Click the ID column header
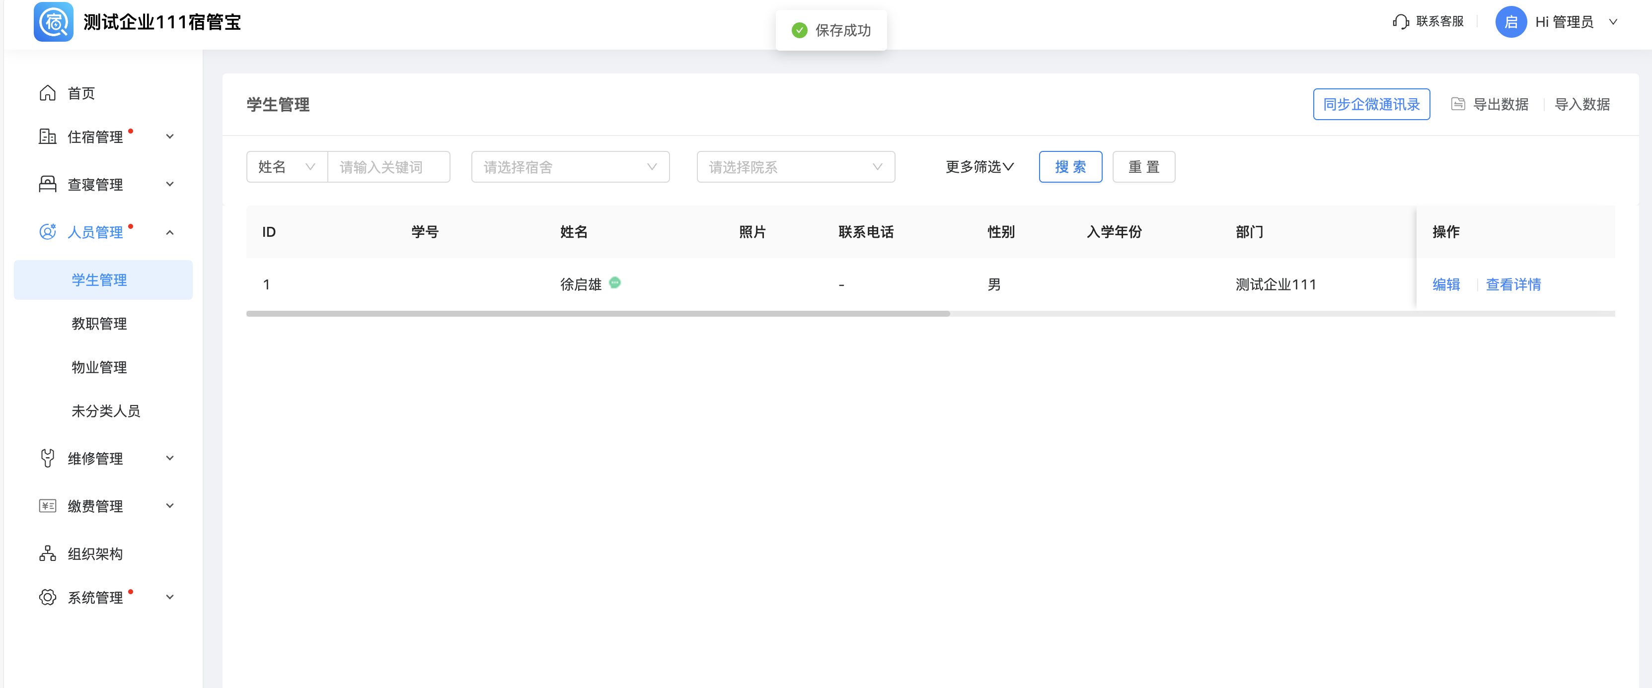 coord(269,231)
